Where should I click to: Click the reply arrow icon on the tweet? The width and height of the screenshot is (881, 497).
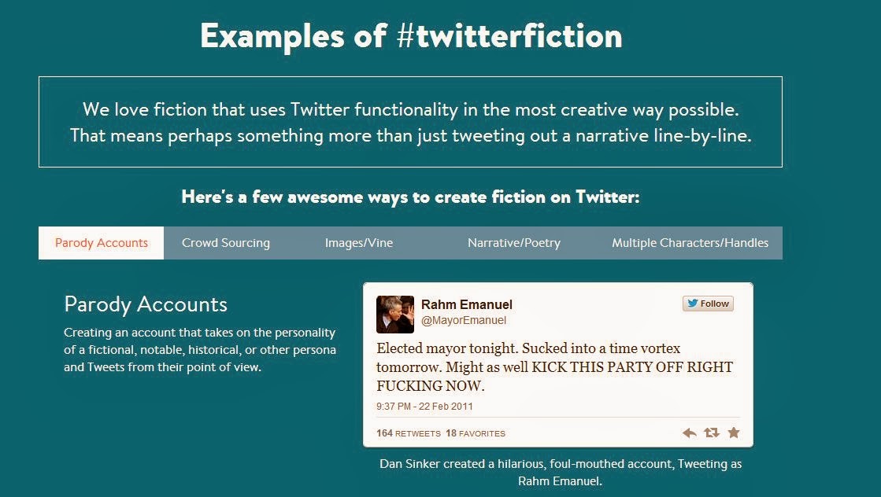tap(689, 433)
